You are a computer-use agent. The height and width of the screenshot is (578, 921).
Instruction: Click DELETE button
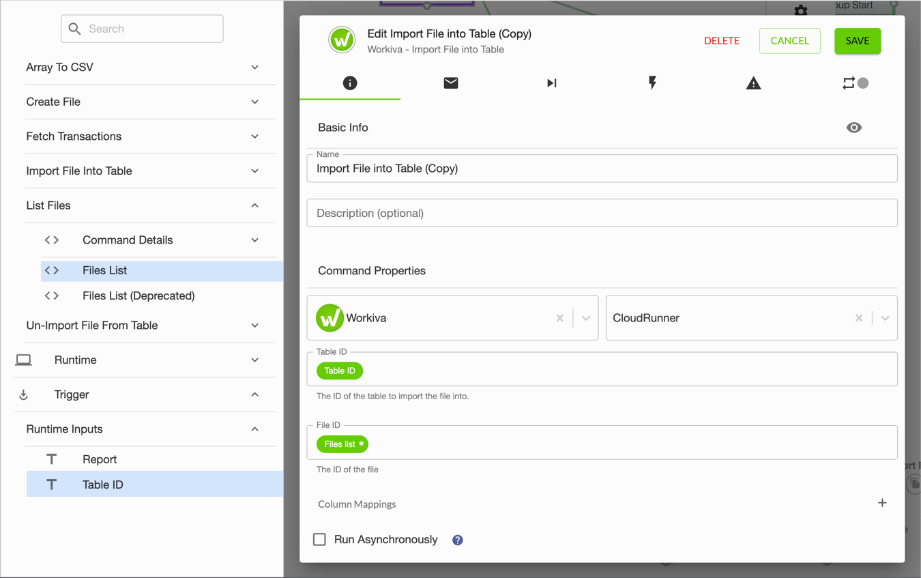pos(722,41)
